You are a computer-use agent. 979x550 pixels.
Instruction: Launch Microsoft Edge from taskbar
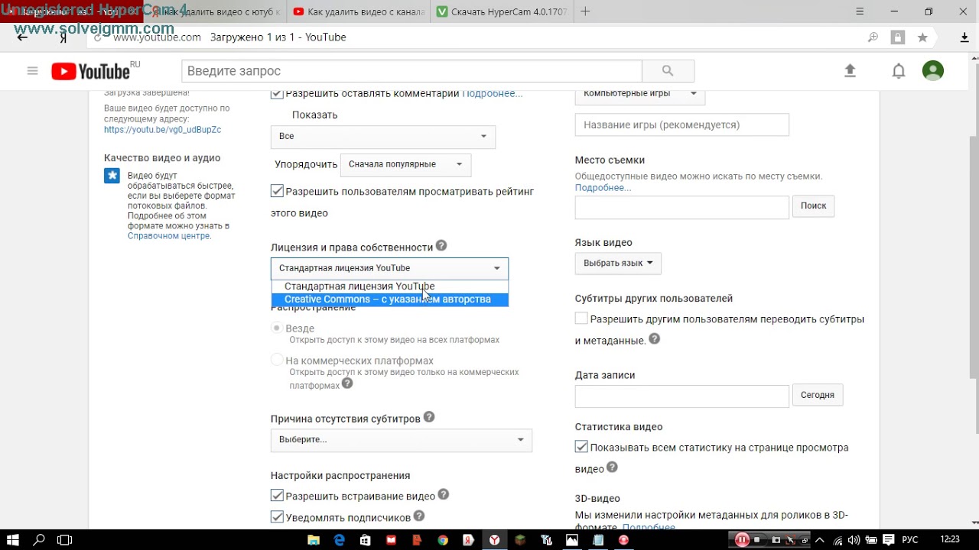tap(339, 540)
